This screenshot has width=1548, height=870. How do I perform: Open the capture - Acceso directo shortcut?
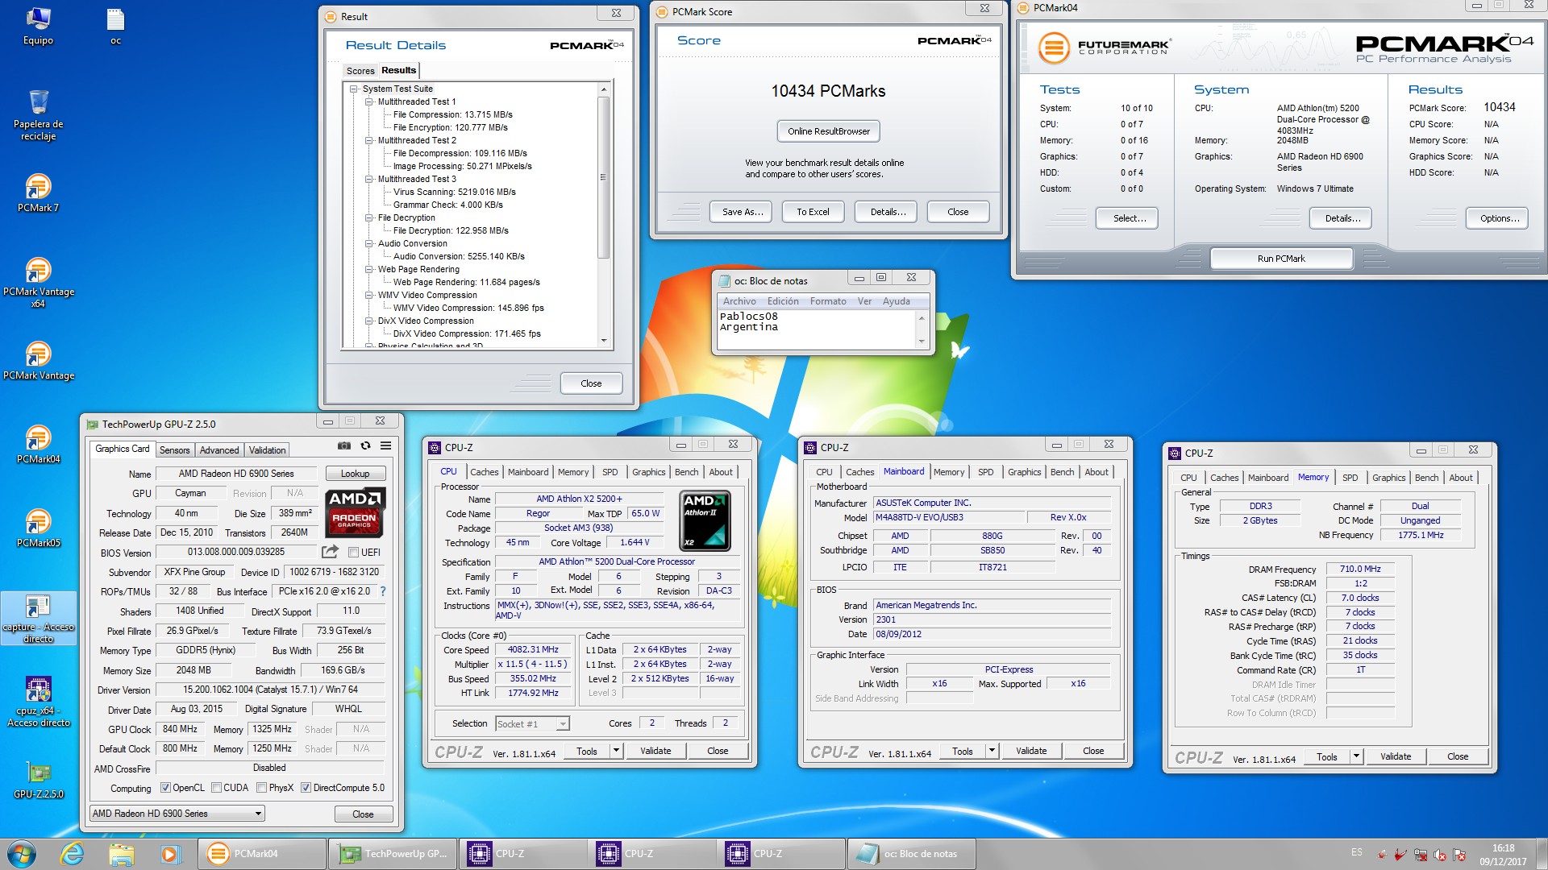point(38,619)
